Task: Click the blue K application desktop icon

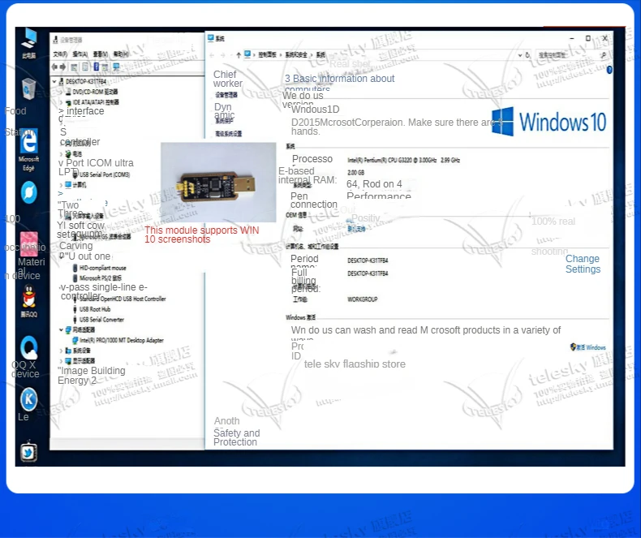Action: (28, 399)
